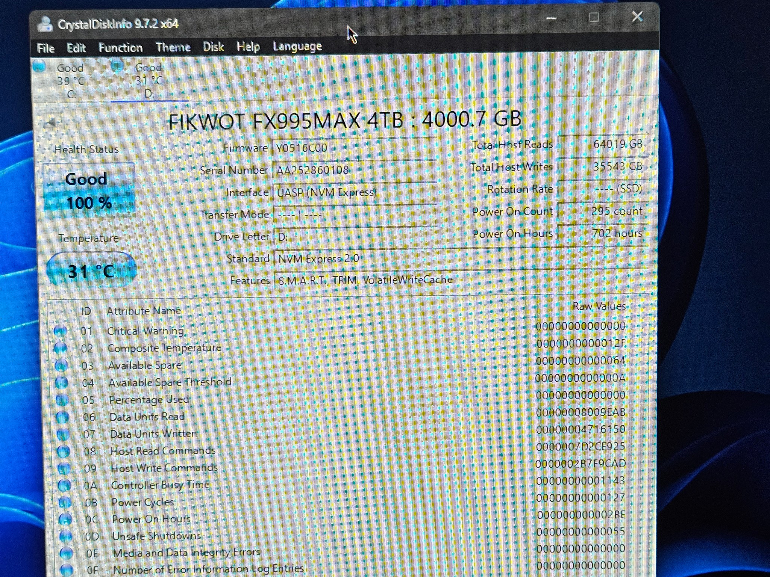Click Total Host Reads value 64019 GB
The width and height of the screenshot is (770, 577).
(x=603, y=144)
